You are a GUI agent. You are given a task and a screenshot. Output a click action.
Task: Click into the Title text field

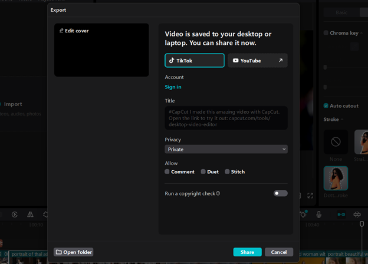click(x=226, y=118)
